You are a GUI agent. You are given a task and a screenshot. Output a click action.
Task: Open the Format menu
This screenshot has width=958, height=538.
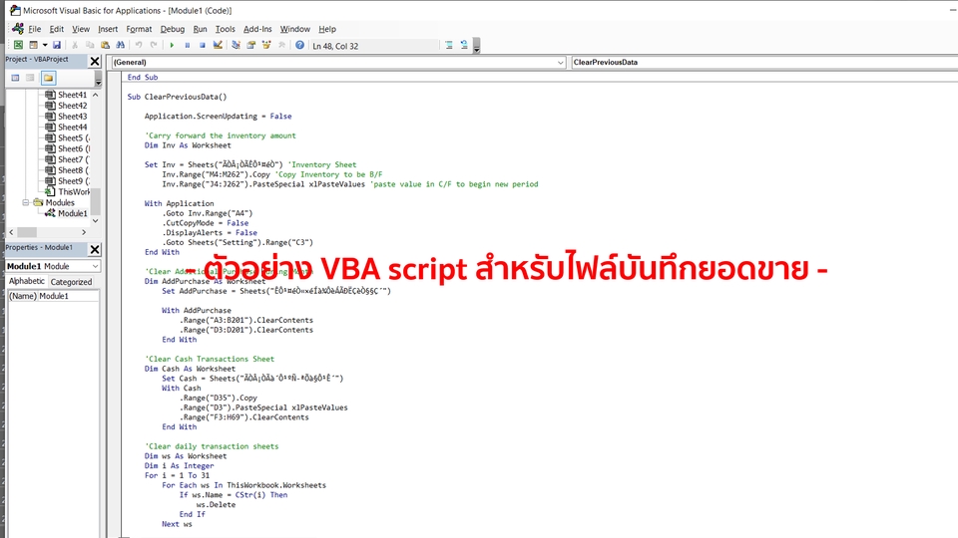(x=139, y=29)
